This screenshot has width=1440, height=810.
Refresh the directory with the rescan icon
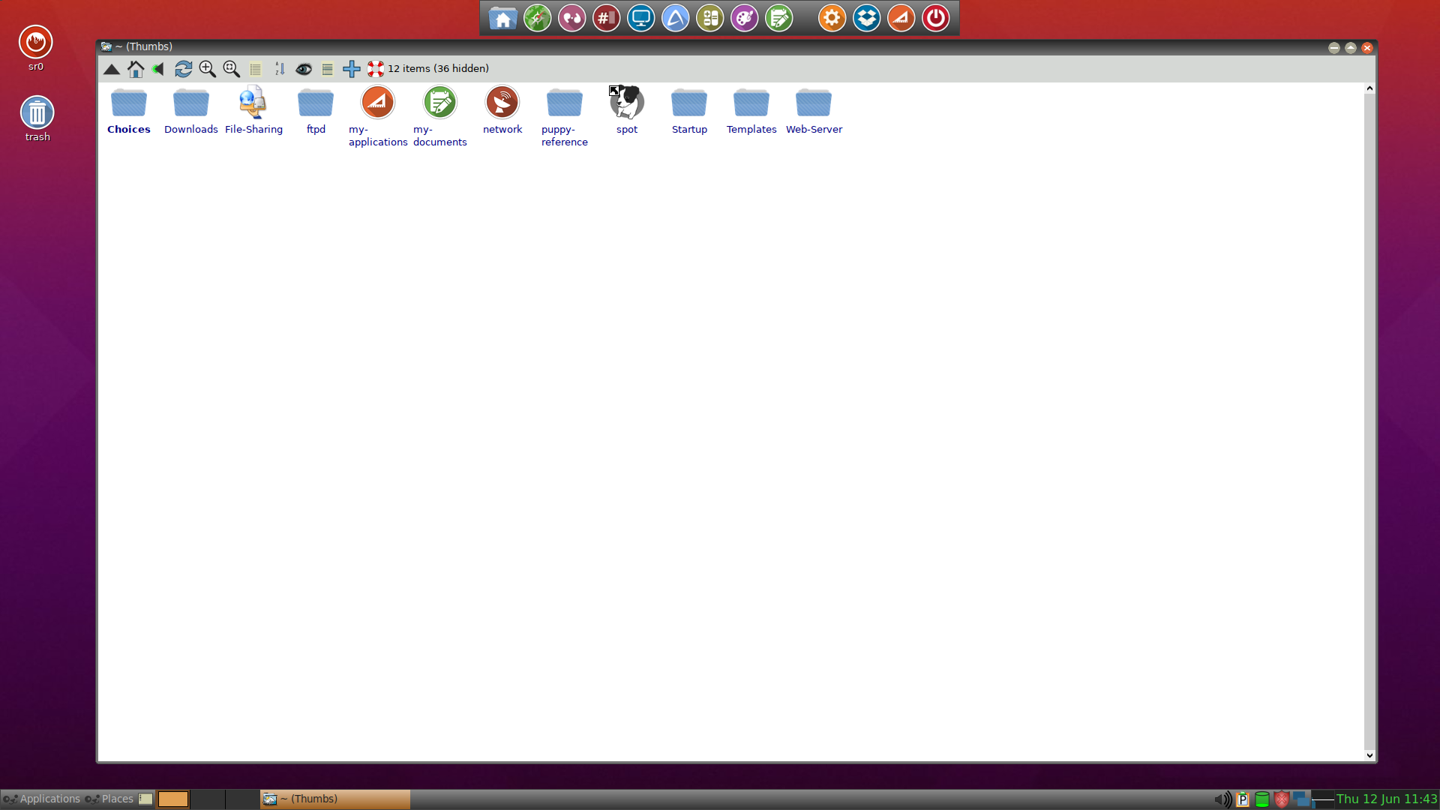click(x=183, y=69)
